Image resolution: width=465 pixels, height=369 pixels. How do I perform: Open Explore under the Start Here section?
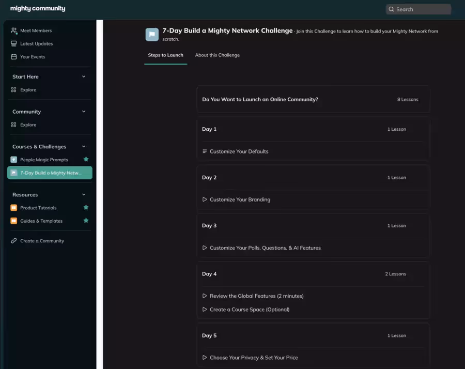point(28,89)
